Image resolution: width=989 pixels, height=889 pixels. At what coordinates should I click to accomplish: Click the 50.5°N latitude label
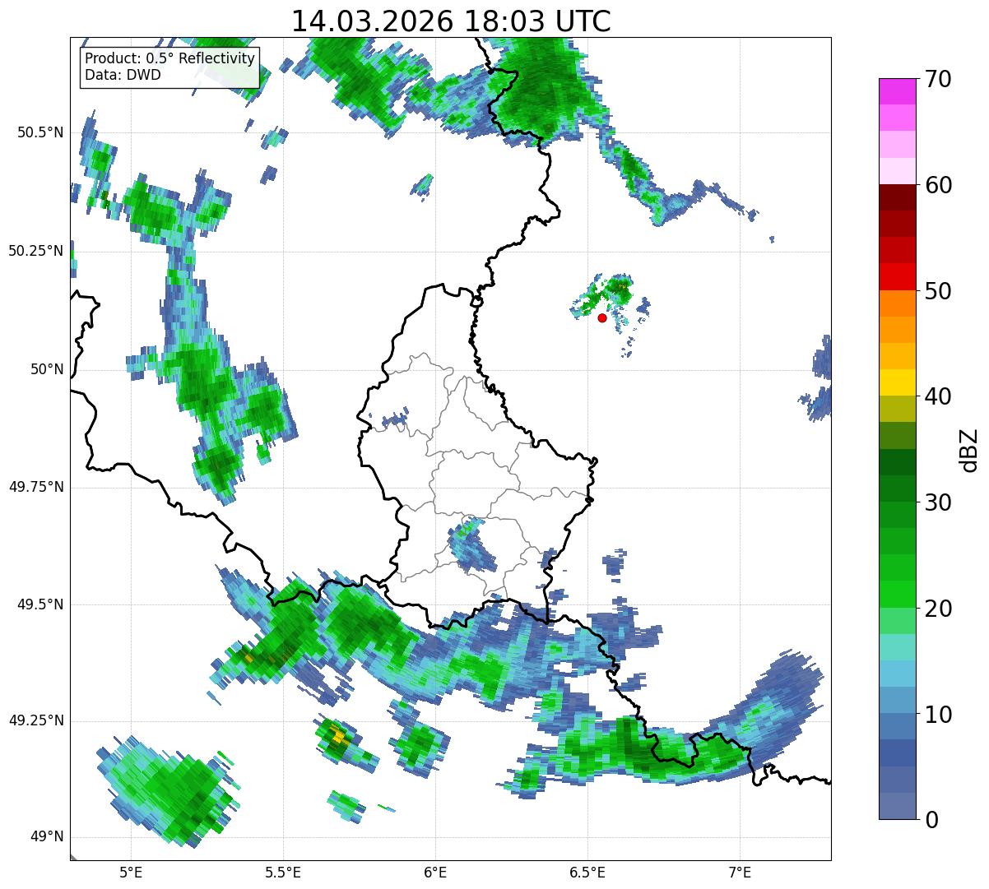(x=40, y=132)
